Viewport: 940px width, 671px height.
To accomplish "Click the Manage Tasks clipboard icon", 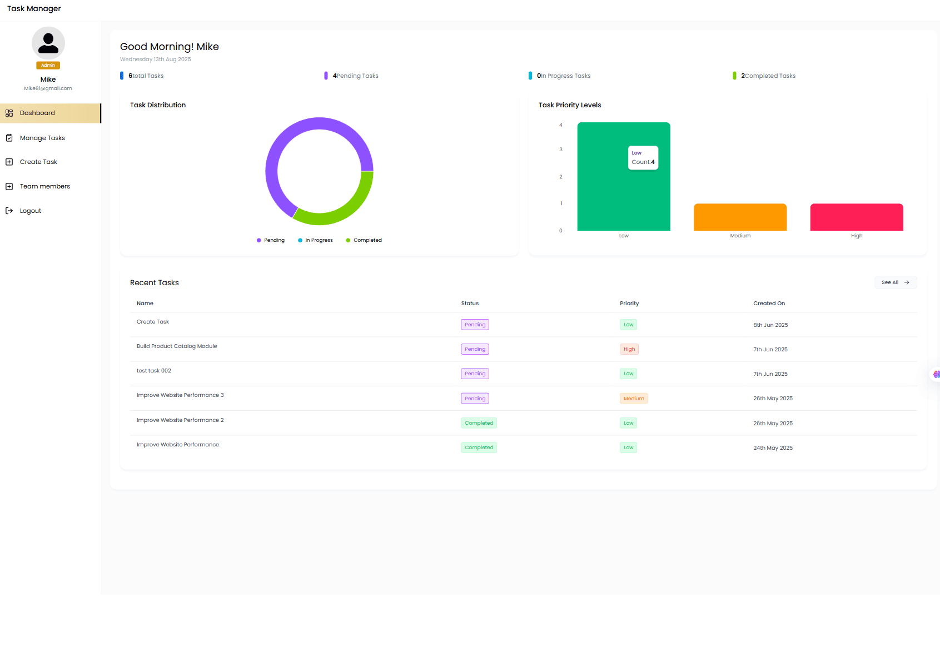I will coord(9,138).
